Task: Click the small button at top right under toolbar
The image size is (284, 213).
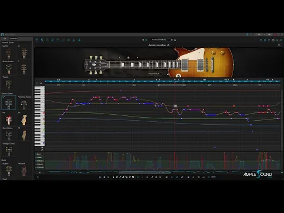Action: [279, 45]
